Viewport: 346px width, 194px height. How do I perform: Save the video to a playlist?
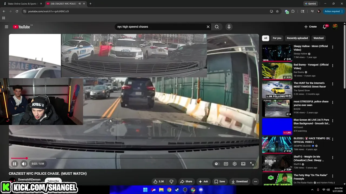pos(219,182)
